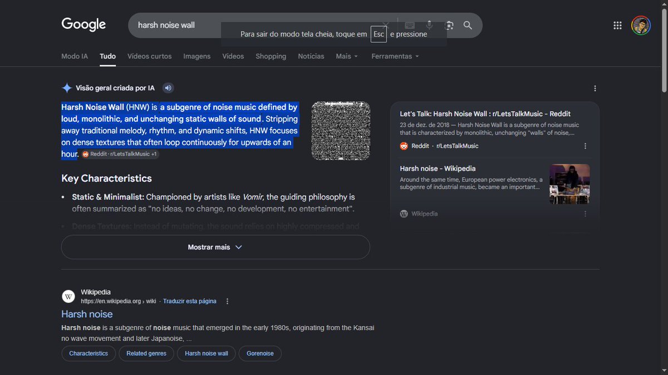Click the Wikipedia favicon in search result
The height and width of the screenshot is (375, 668).
click(x=68, y=296)
